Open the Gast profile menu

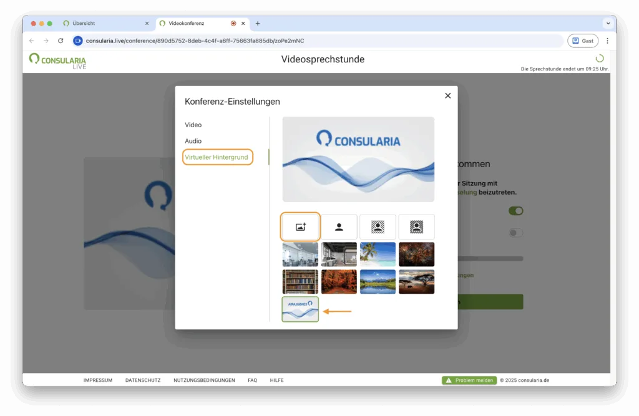tap(582, 41)
